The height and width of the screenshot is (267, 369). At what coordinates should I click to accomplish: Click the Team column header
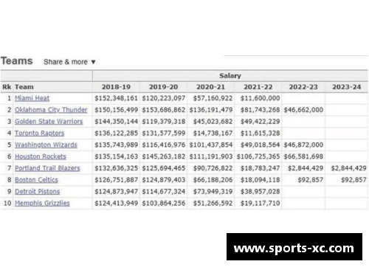click(x=24, y=87)
